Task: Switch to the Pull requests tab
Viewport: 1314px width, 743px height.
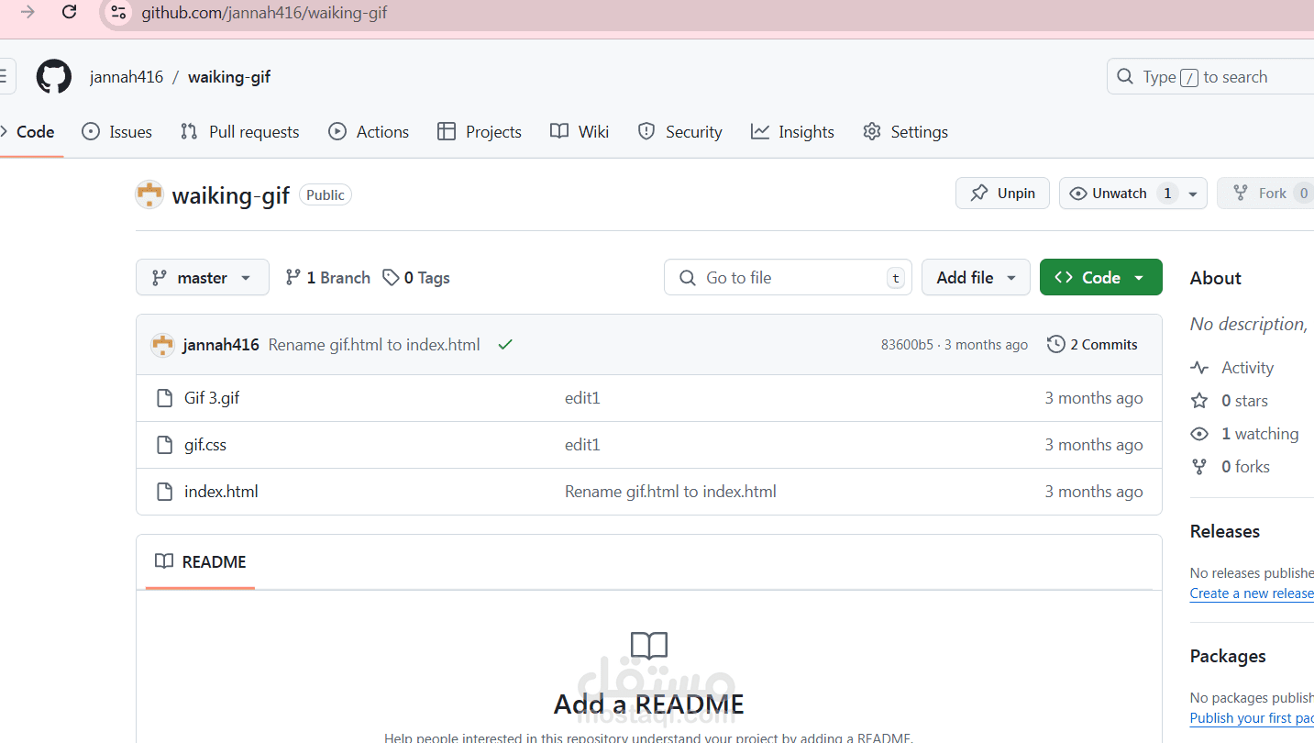Action: pyautogui.click(x=240, y=132)
